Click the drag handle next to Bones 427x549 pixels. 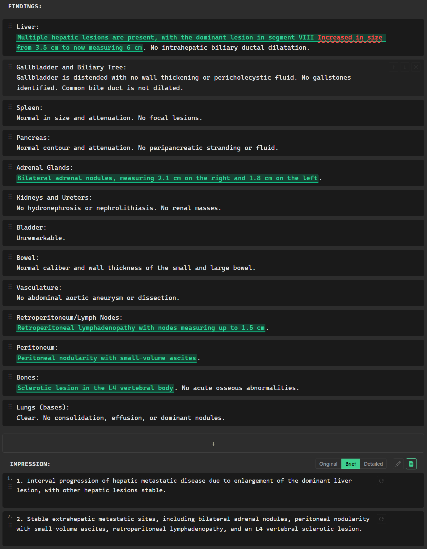pyautogui.click(x=10, y=376)
